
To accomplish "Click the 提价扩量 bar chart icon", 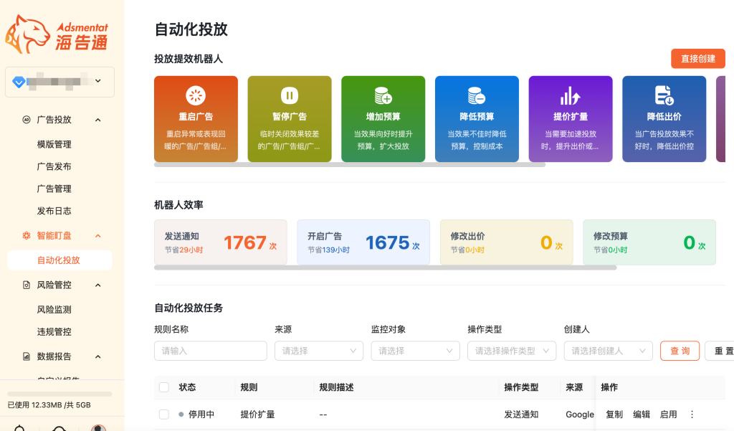I will click(x=571, y=95).
